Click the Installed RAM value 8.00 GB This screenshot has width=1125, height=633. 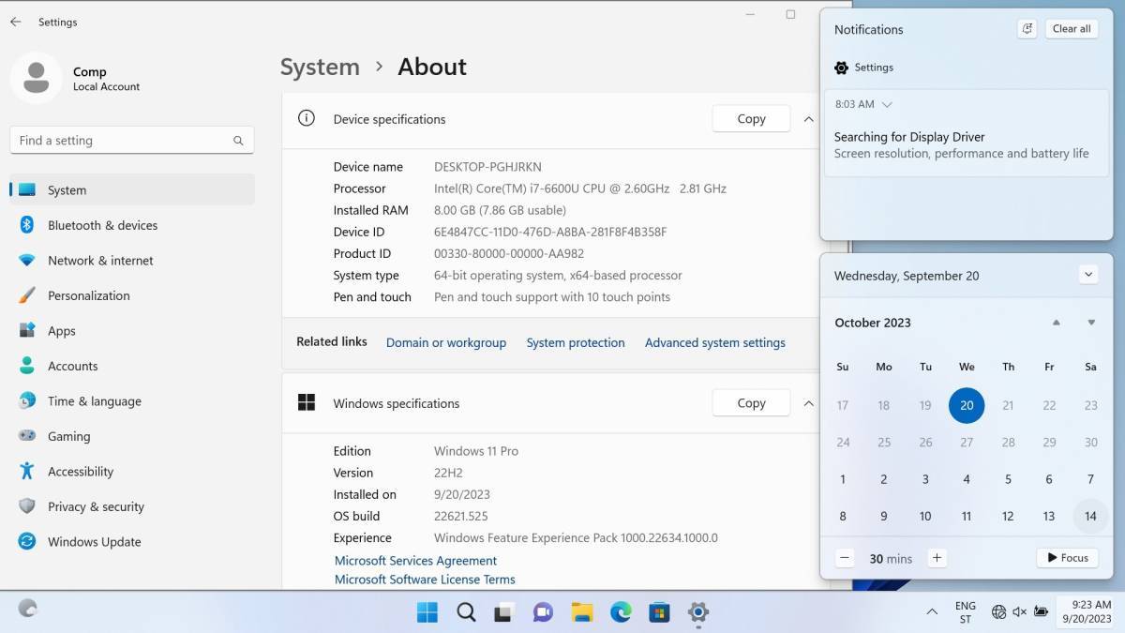point(500,210)
